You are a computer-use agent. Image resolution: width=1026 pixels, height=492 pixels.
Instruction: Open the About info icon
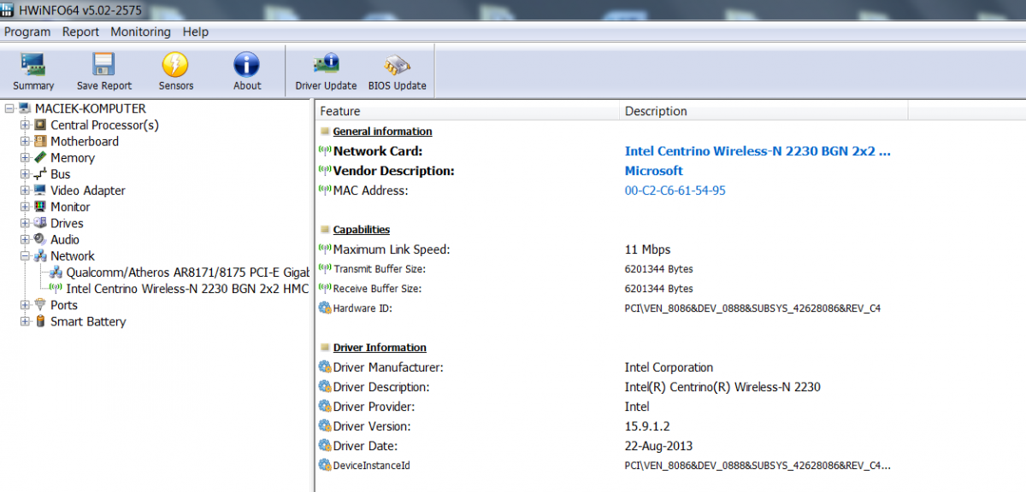pyautogui.click(x=247, y=65)
